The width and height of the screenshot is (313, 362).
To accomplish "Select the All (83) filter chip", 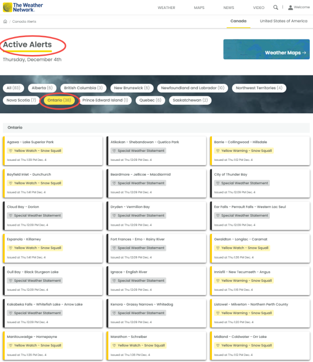I will [x=14, y=88].
